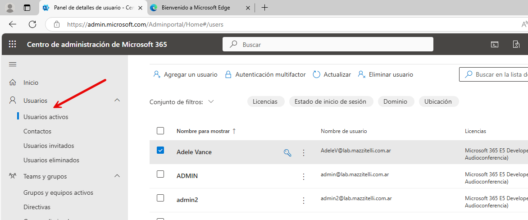The height and width of the screenshot is (220, 528).
Task: Open Directivas in sidebar
Action: tap(36, 207)
